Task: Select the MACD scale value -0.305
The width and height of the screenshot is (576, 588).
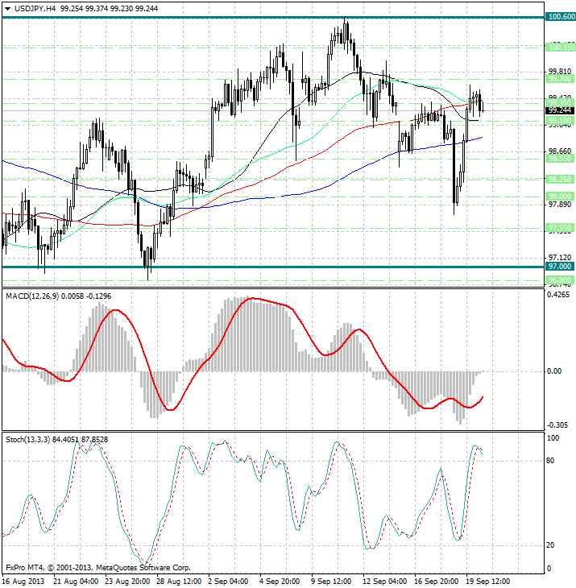Action: 557,425
